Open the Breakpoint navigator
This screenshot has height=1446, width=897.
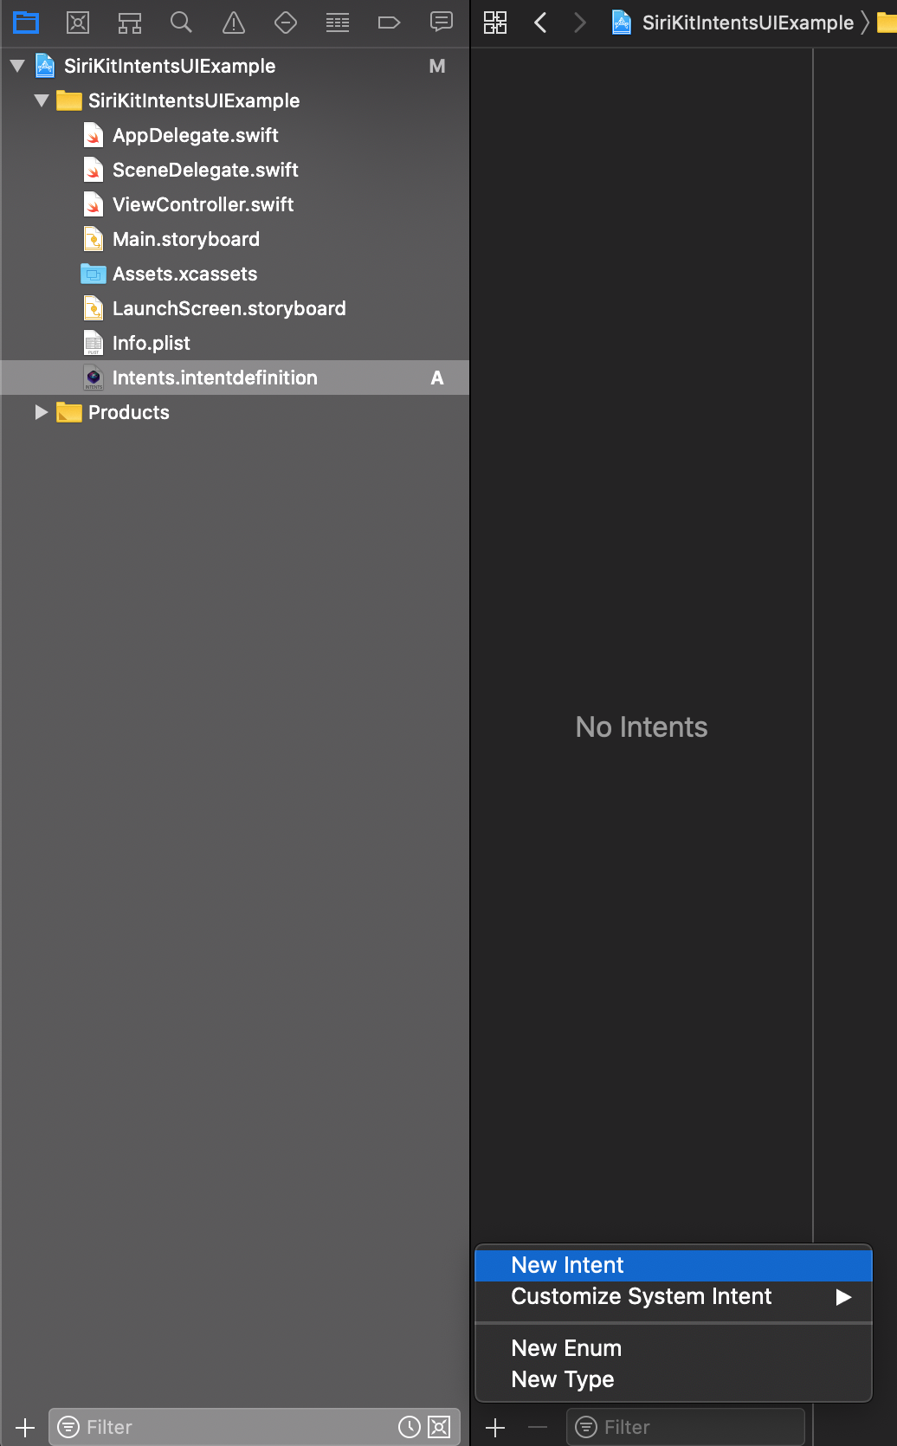pyautogui.click(x=389, y=23)
